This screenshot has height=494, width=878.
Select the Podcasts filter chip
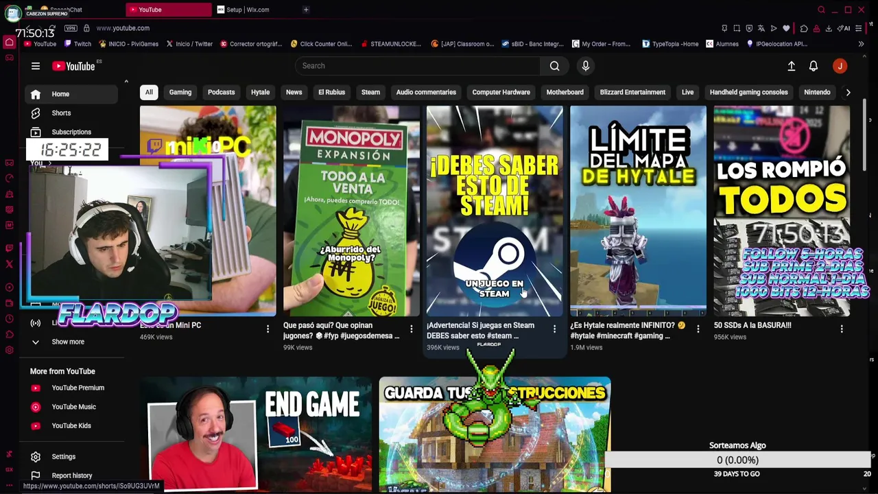click(221, 92)
